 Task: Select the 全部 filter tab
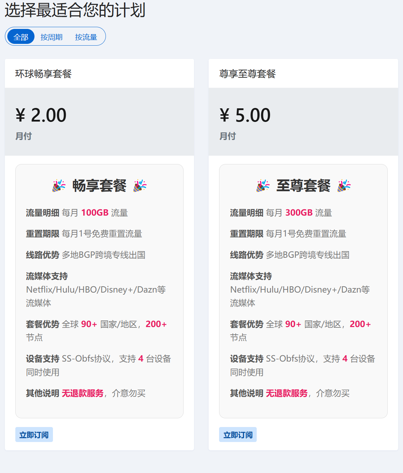(21, 37)
